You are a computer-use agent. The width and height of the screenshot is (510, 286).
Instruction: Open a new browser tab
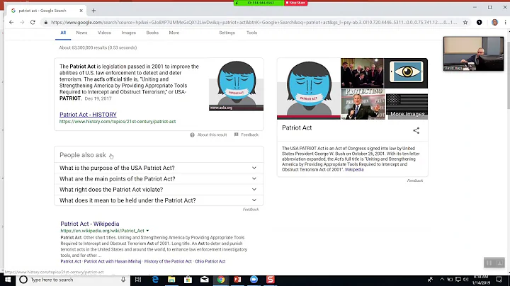pos(93,11)
